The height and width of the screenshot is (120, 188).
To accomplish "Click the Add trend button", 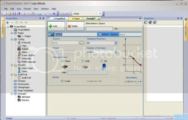I will [x=56, y=26].
